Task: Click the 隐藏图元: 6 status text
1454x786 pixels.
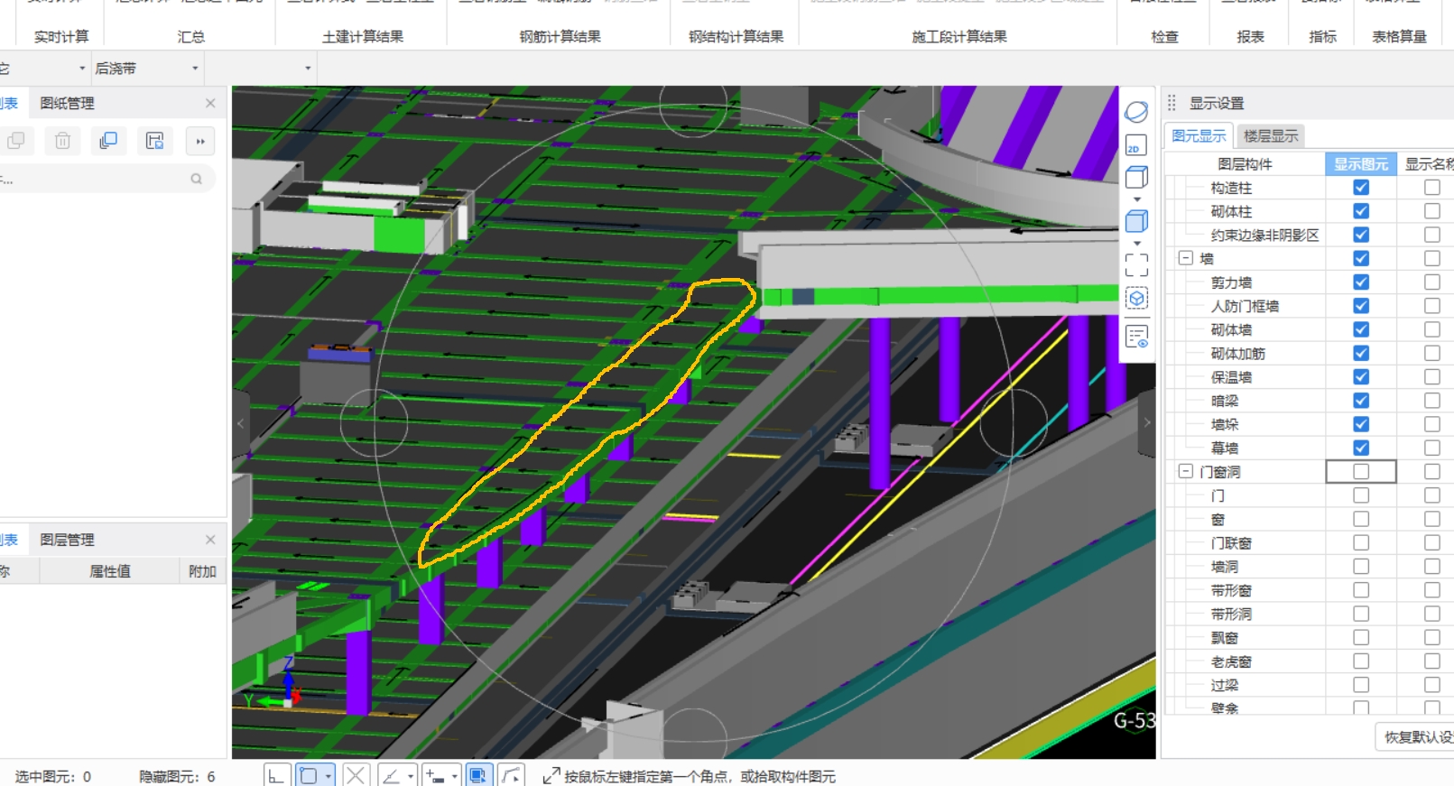Action: coord(177,776)
